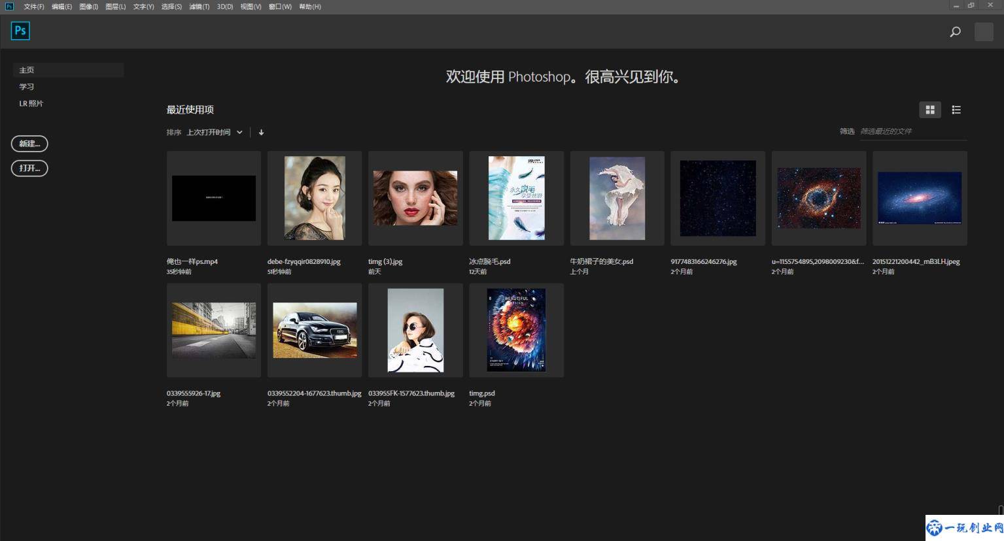Open the nebula eye thumbnail u=1155754895
The width and height of the screenshot is (1004, 541).
pos(819,198)
